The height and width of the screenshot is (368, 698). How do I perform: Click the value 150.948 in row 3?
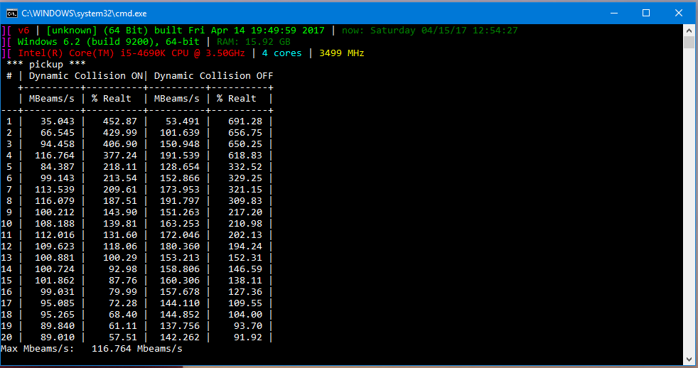click(x=180, y=144)
